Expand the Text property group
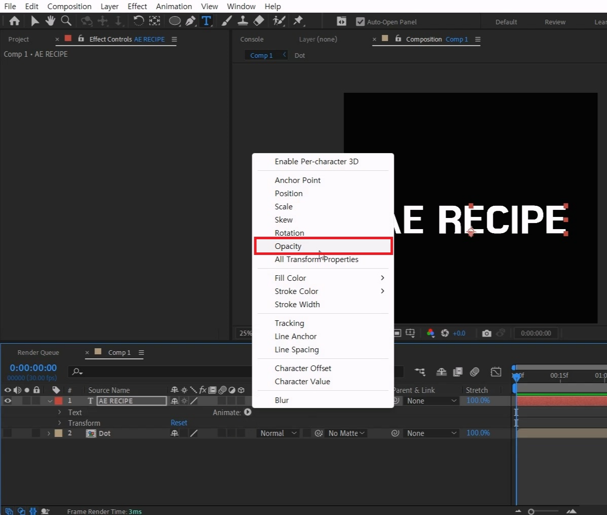The height and width of the screenshot is (515, 607). (59, 412)
